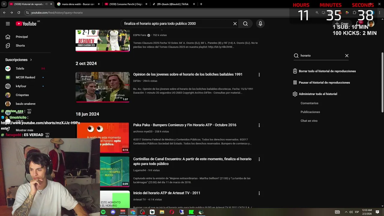Open Voicemeeter from the taskbar
Viewport: 384px width, 216px height.
point(123,212)
